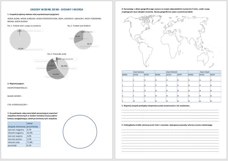
Task: Click the 97,5% label in Ryc.1
Action: 21,48
